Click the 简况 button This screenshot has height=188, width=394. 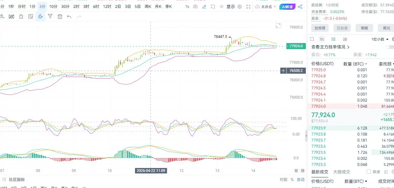point(386,28)
